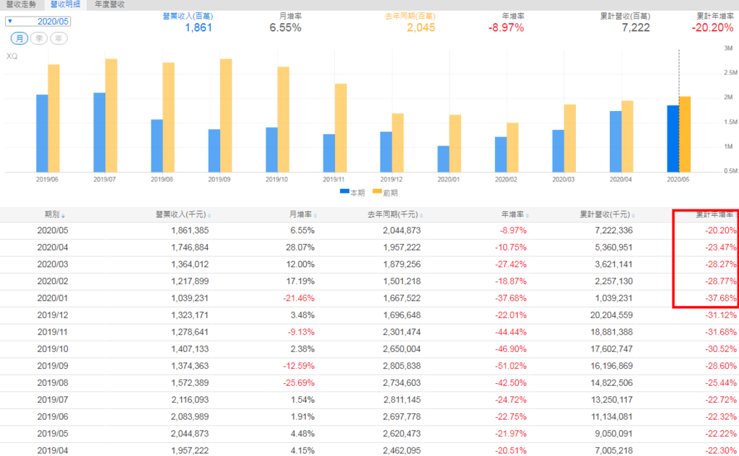Select the 2019/09 orange bar in chart
The width and height of the screenshot is (739, 456).
point(226,115)
